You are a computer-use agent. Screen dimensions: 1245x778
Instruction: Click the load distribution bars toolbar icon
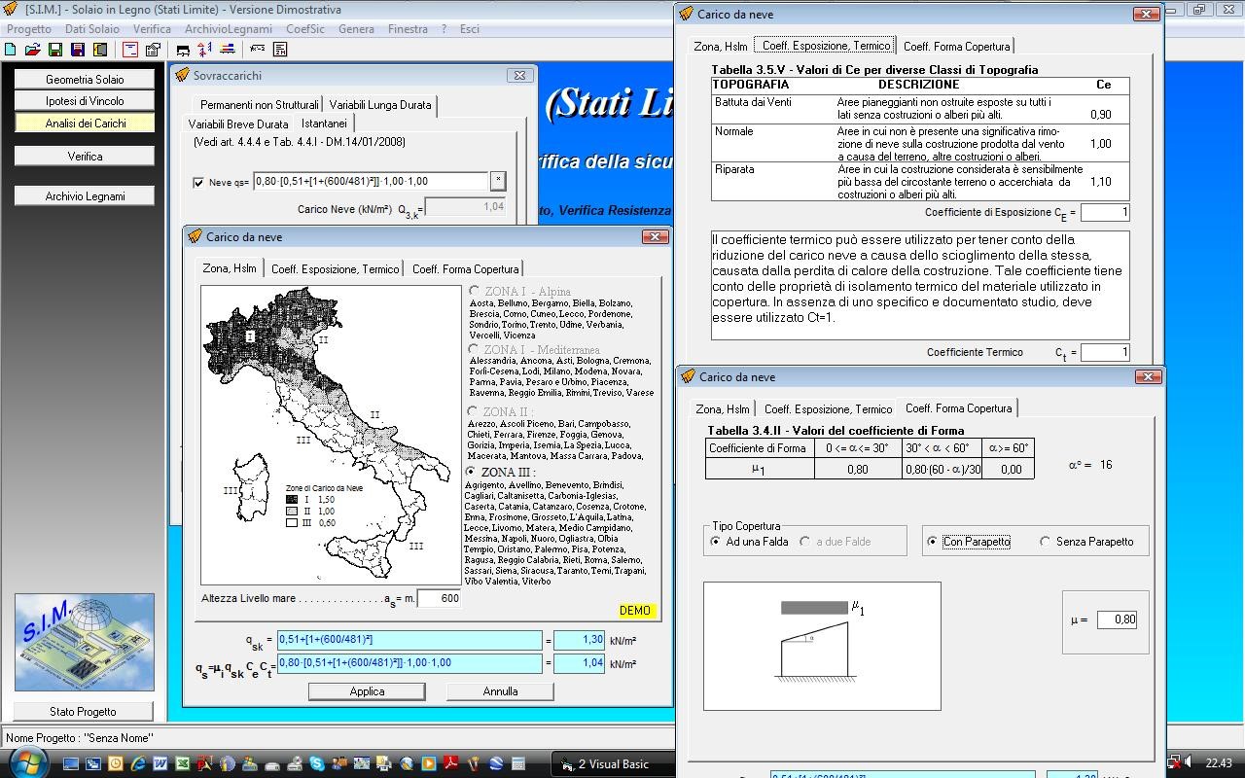(227, 49)
